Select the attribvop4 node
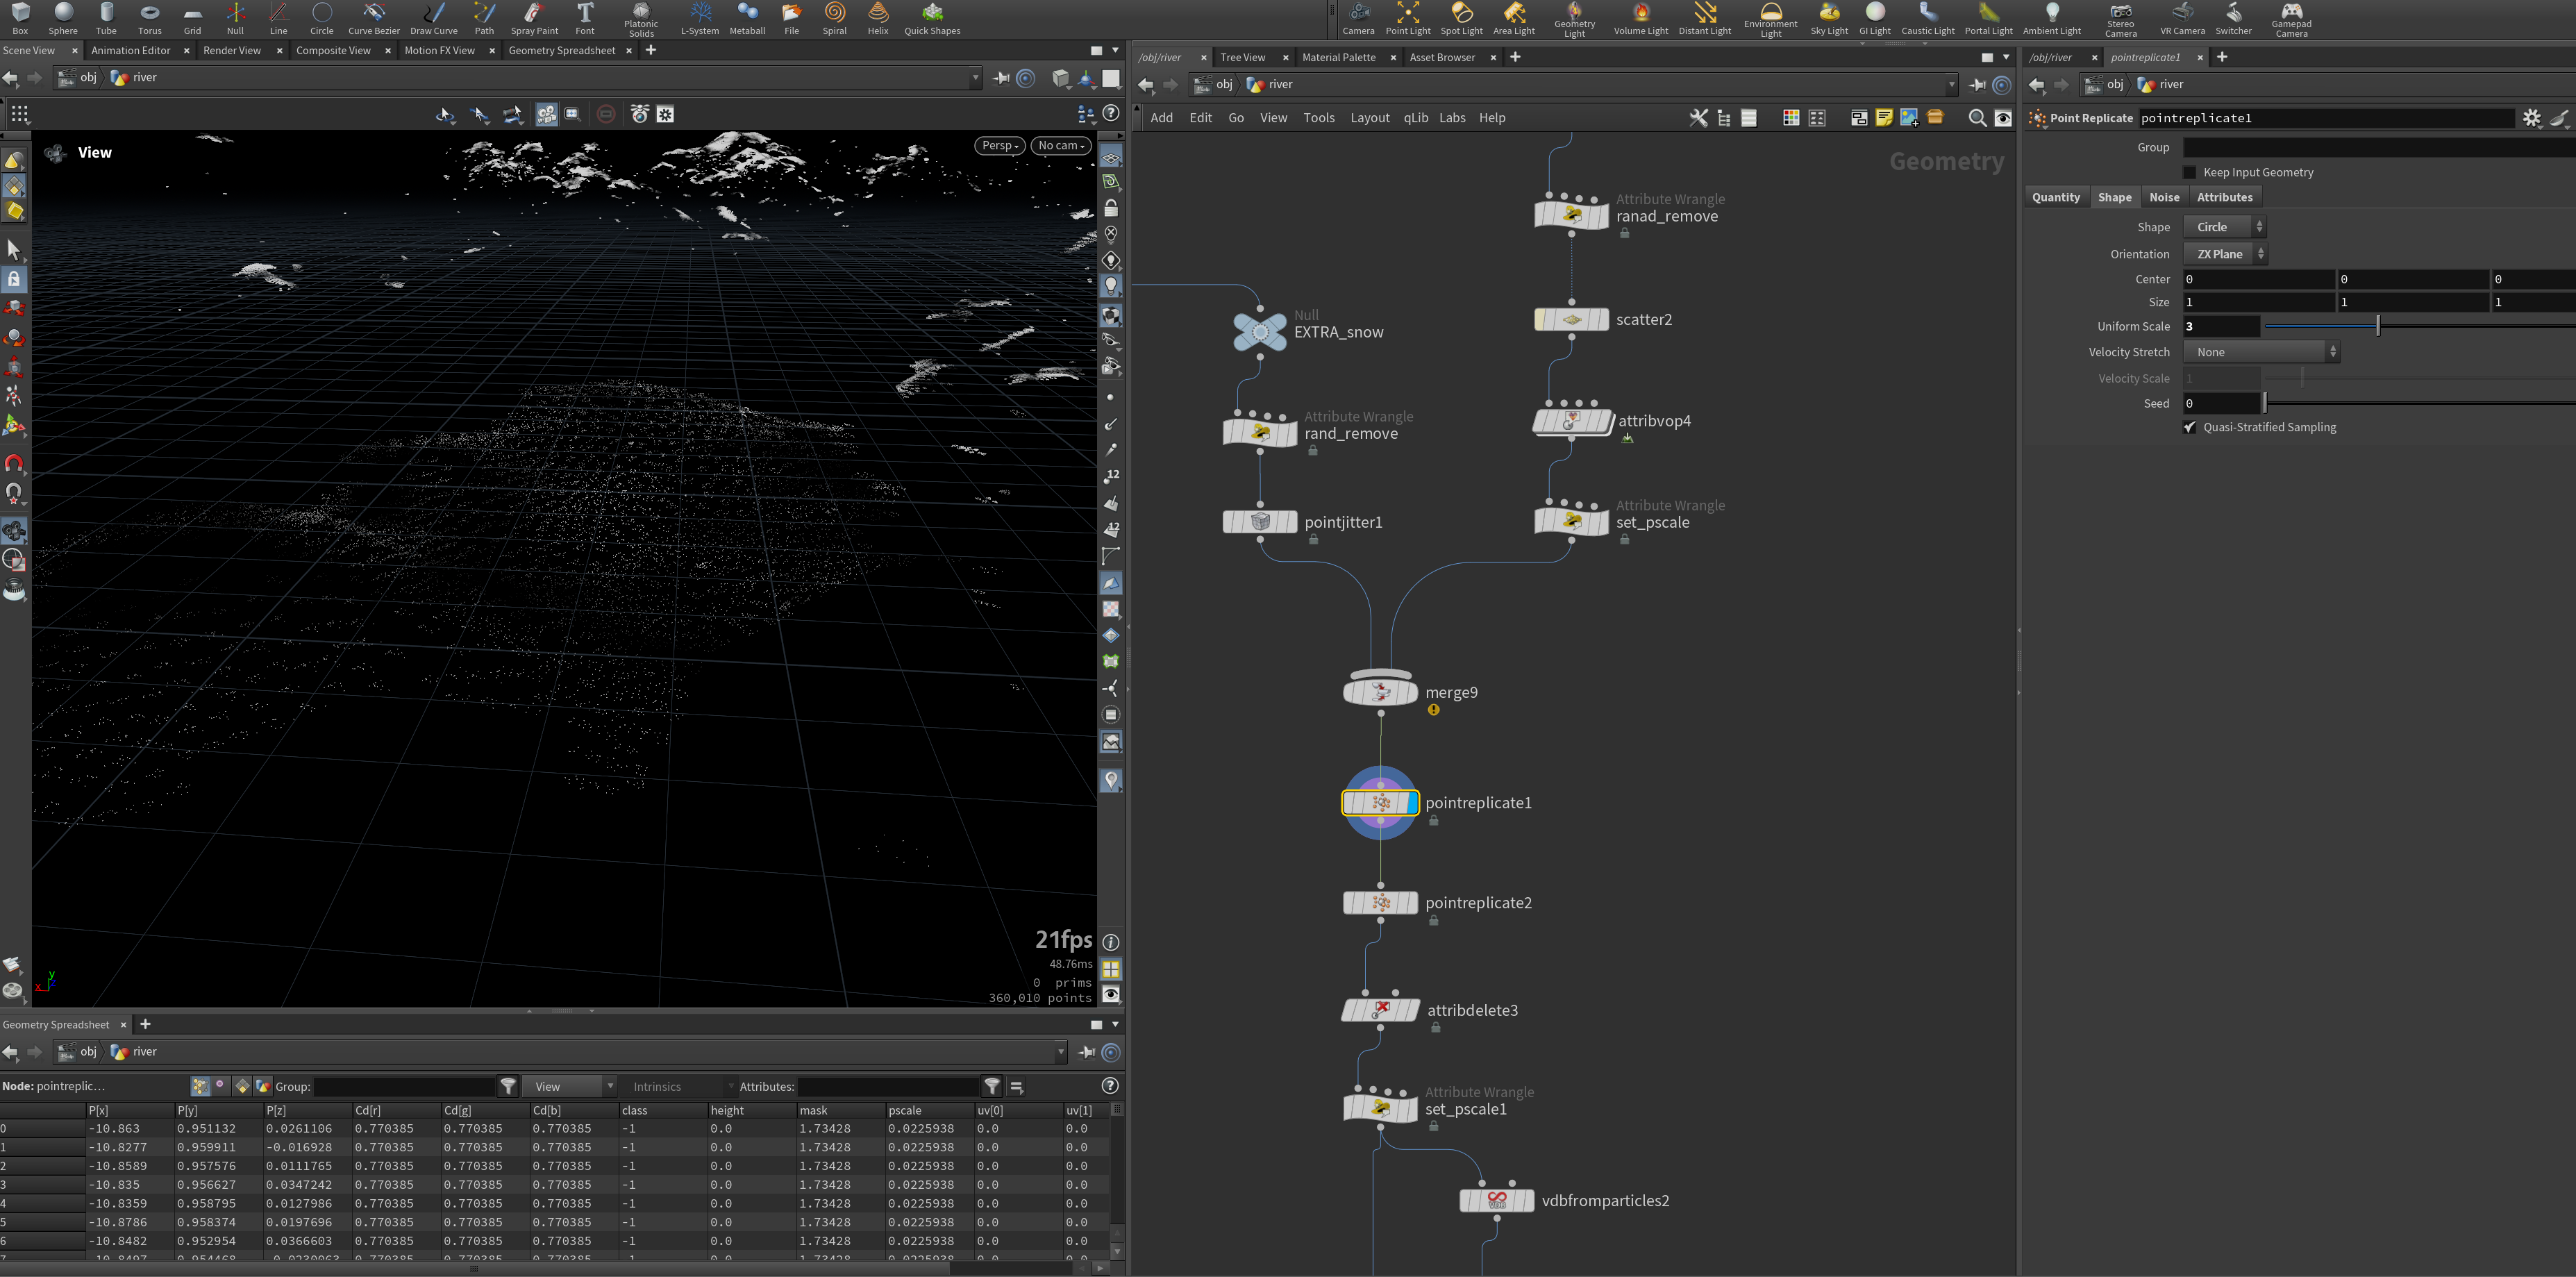This screenshot has height=1277, width=2576. click(x=1572, y=421)
